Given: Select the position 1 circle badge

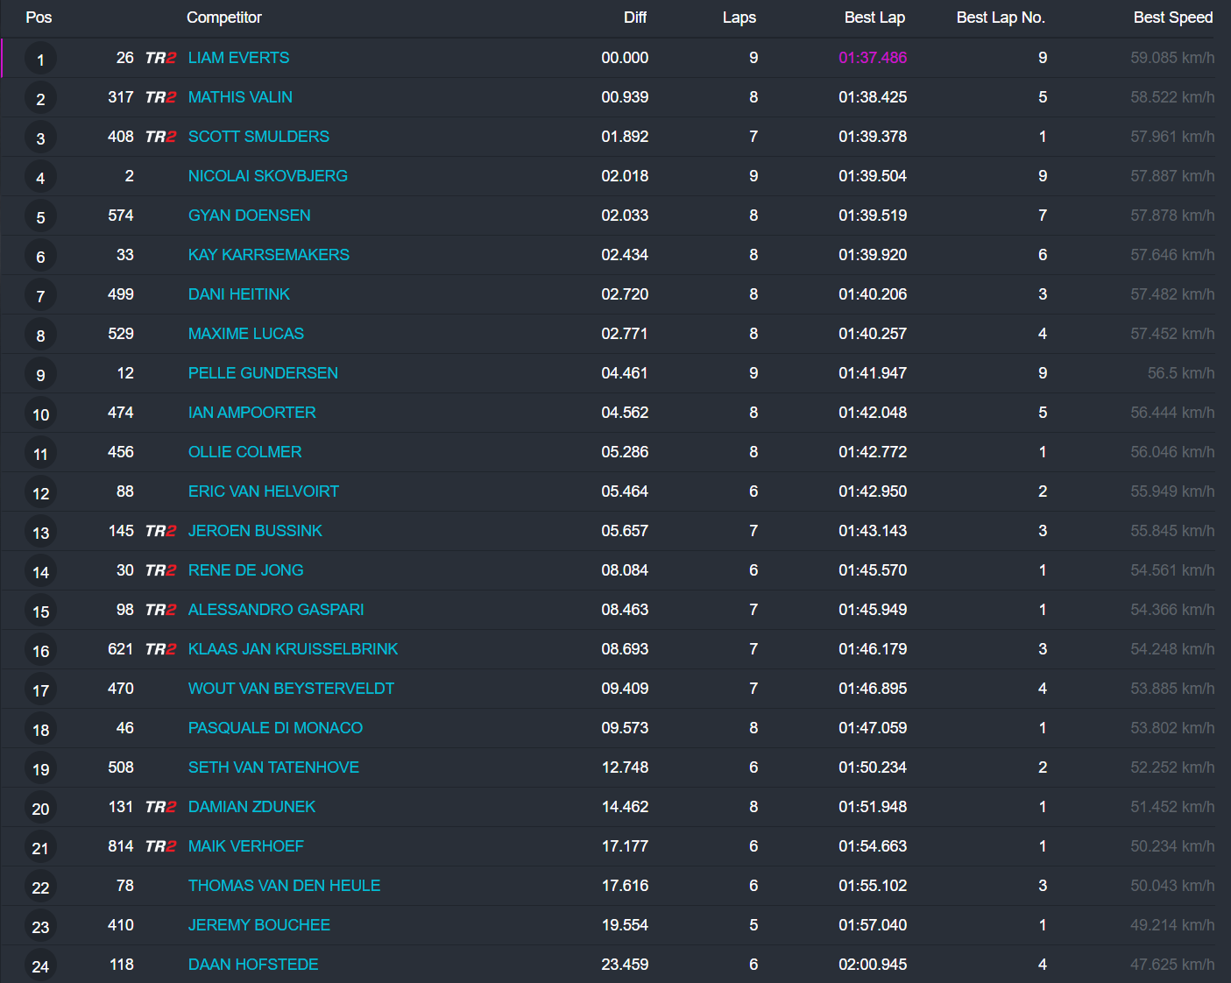Looking at the screenshot, I should tap(40, 60).
